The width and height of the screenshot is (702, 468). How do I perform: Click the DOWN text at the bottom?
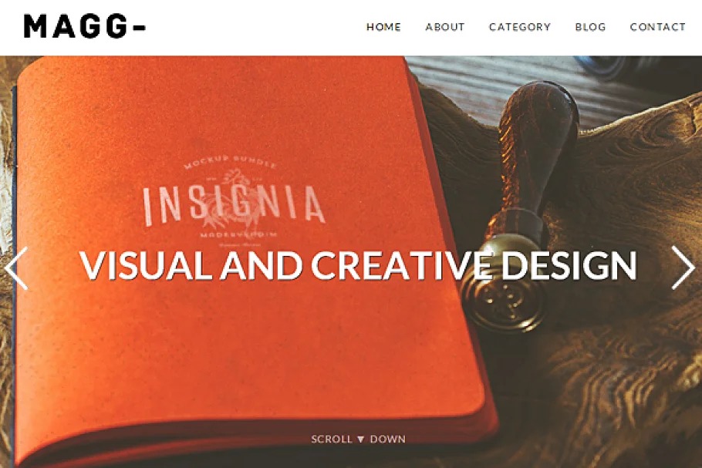pyautogui.click(x=388, y=439)
